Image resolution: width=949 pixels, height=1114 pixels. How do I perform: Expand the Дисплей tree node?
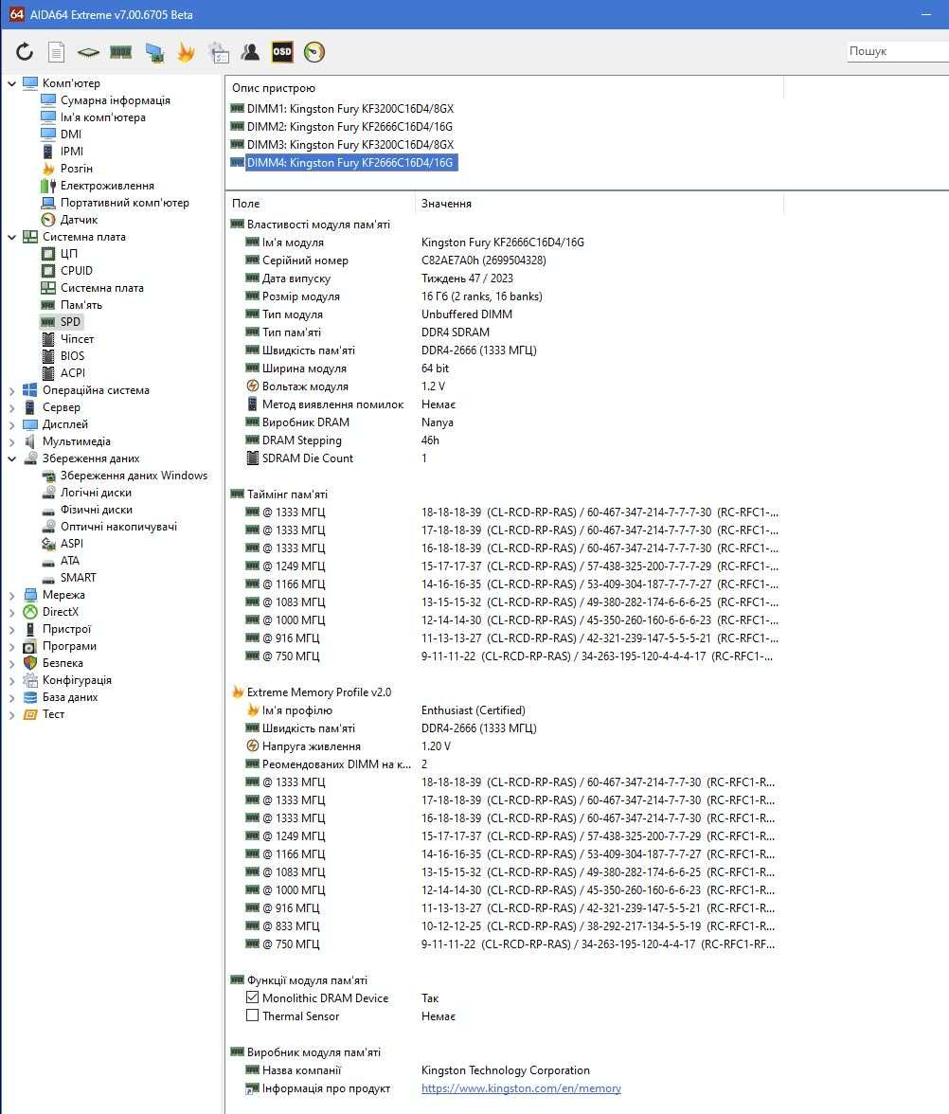click(x=11, y=424)
